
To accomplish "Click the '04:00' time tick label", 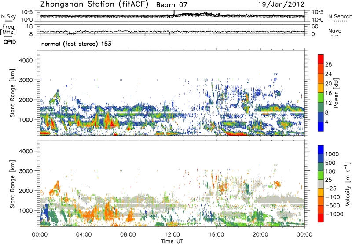I will (x=84, y=235).
